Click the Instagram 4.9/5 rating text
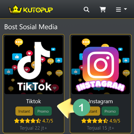134x134 pixels. pos(115,121)
